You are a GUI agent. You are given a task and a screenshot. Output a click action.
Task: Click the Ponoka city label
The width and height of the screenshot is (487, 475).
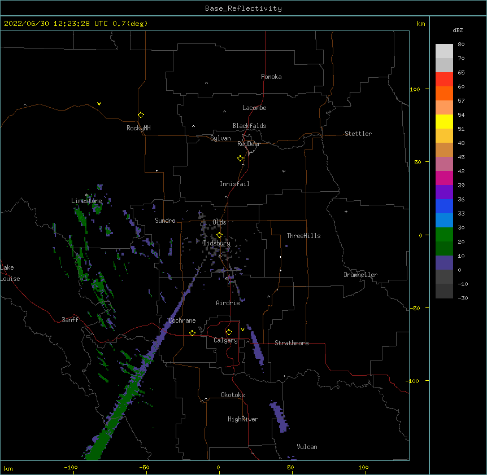(x=271, y=77)
